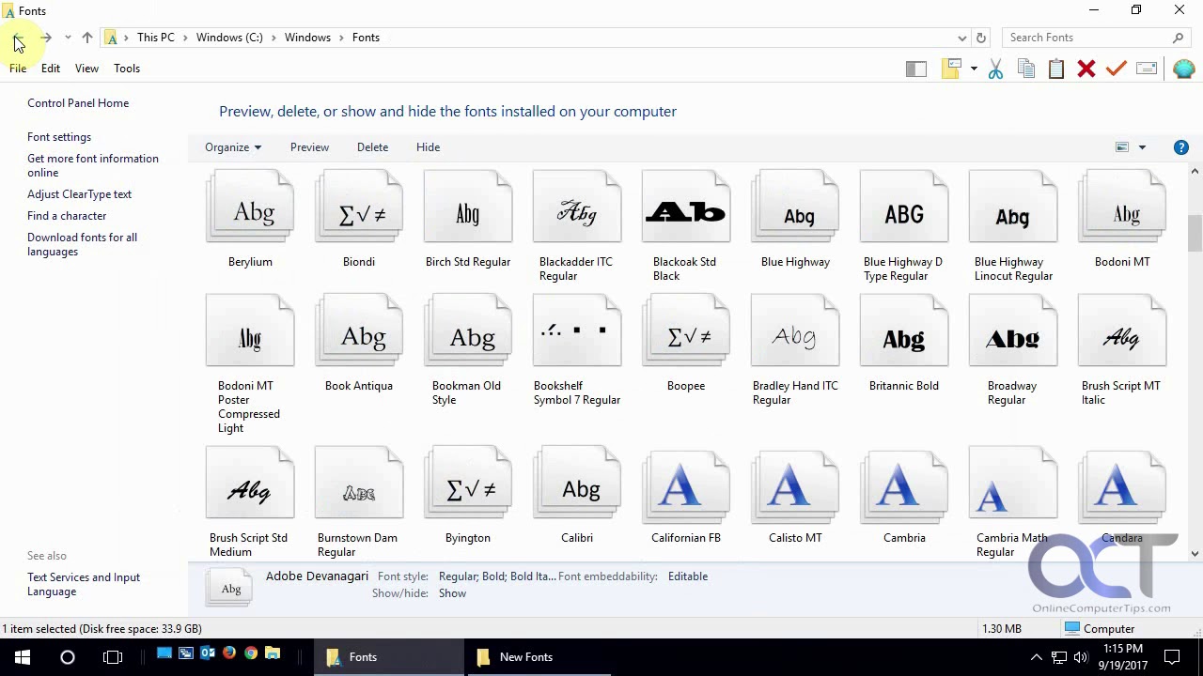Click the email envelope toolbar icon
Image resolution: width=1203 pixels, height=676 pixels.
pos(1147,69)
